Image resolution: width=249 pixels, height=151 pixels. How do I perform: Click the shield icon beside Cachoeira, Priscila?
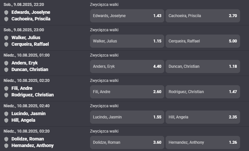6,19
